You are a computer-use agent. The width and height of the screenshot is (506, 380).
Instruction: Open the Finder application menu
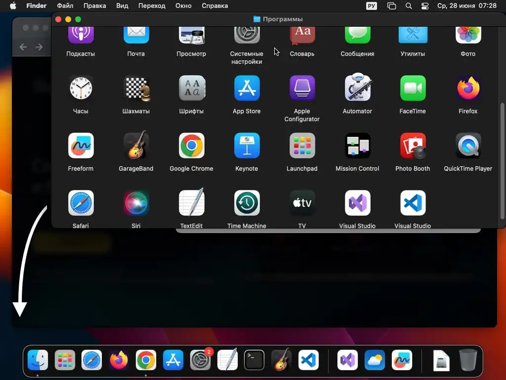[36, 6]
